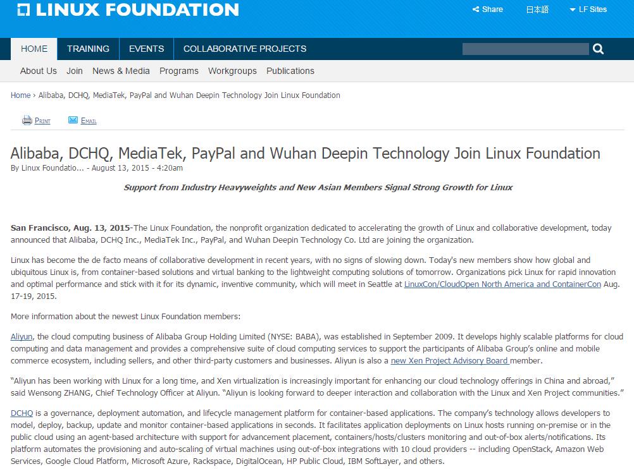Screen dimensions: 634x469
Task: Click the printer icon
Action: point(27,120)
